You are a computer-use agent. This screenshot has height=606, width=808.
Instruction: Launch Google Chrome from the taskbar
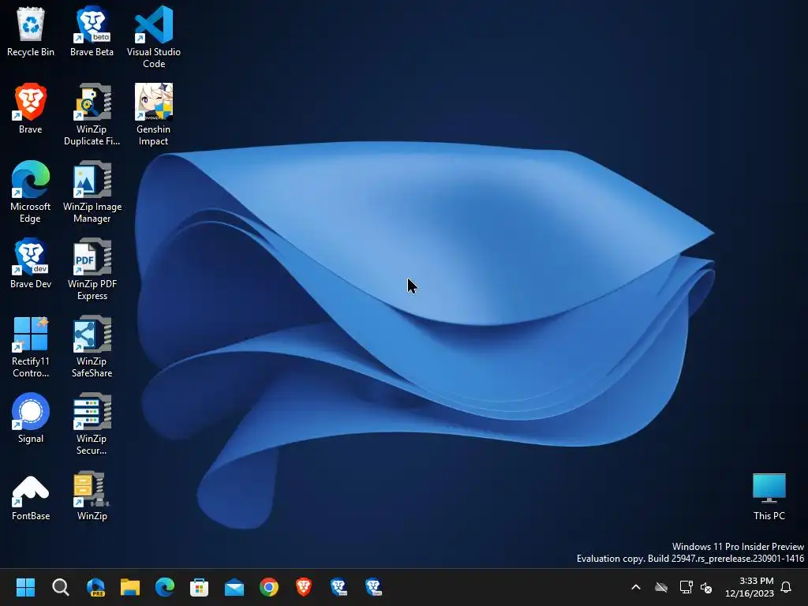pyautogui.click(x=269, y=587)
